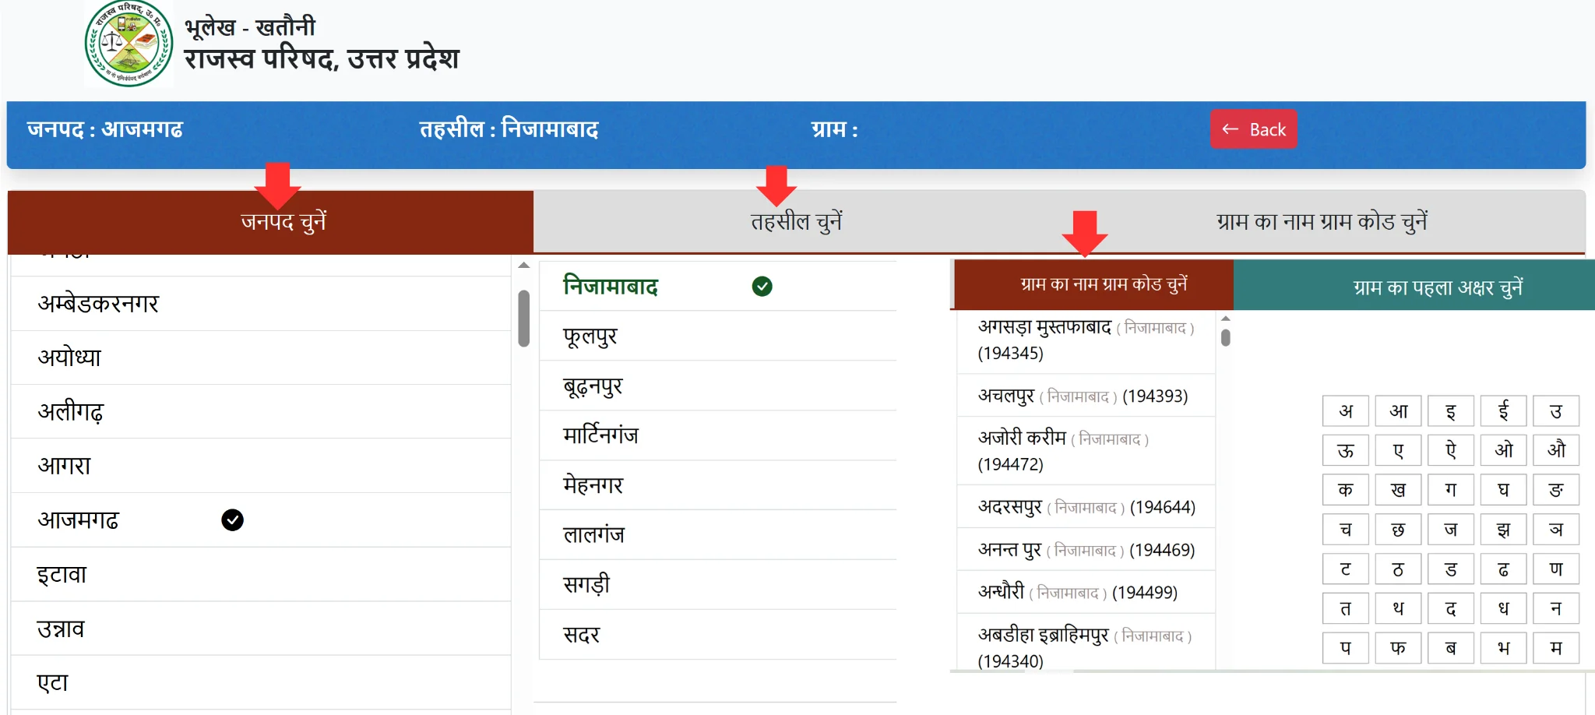Click checkmark icon next to आजमगढ
Screen dimensions: 1595x715
(232, 520)
